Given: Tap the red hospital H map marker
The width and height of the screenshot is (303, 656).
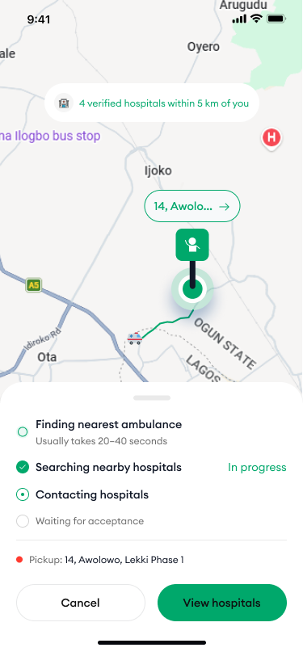Looking at the screenshot, I should [271, 138].
